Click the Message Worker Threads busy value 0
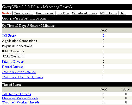 pos(126,98)
